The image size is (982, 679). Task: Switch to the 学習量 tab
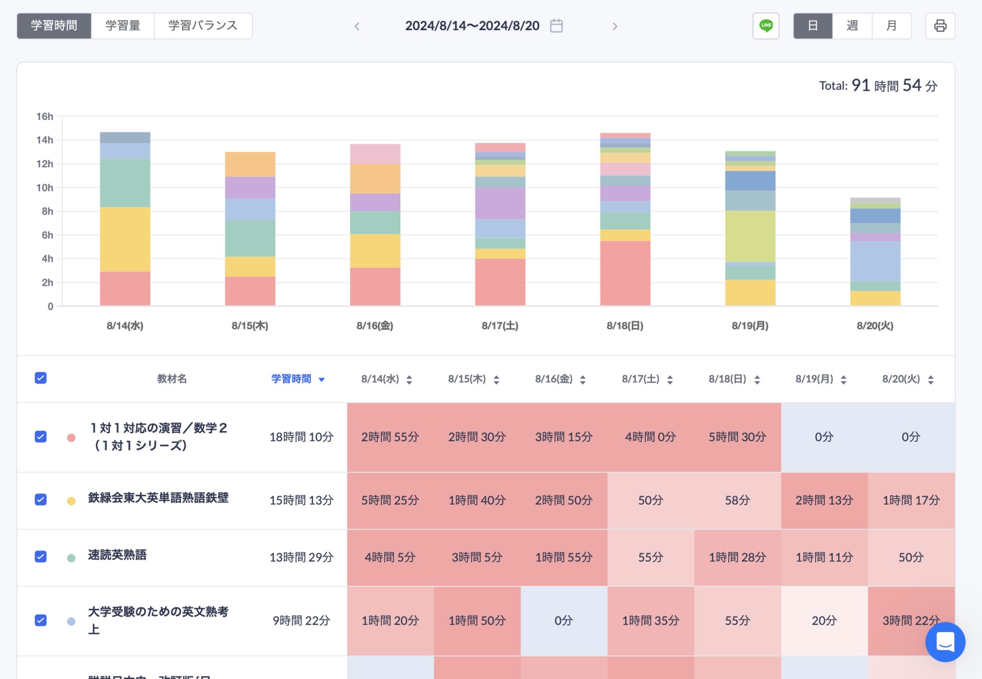(x=122, y=26)
